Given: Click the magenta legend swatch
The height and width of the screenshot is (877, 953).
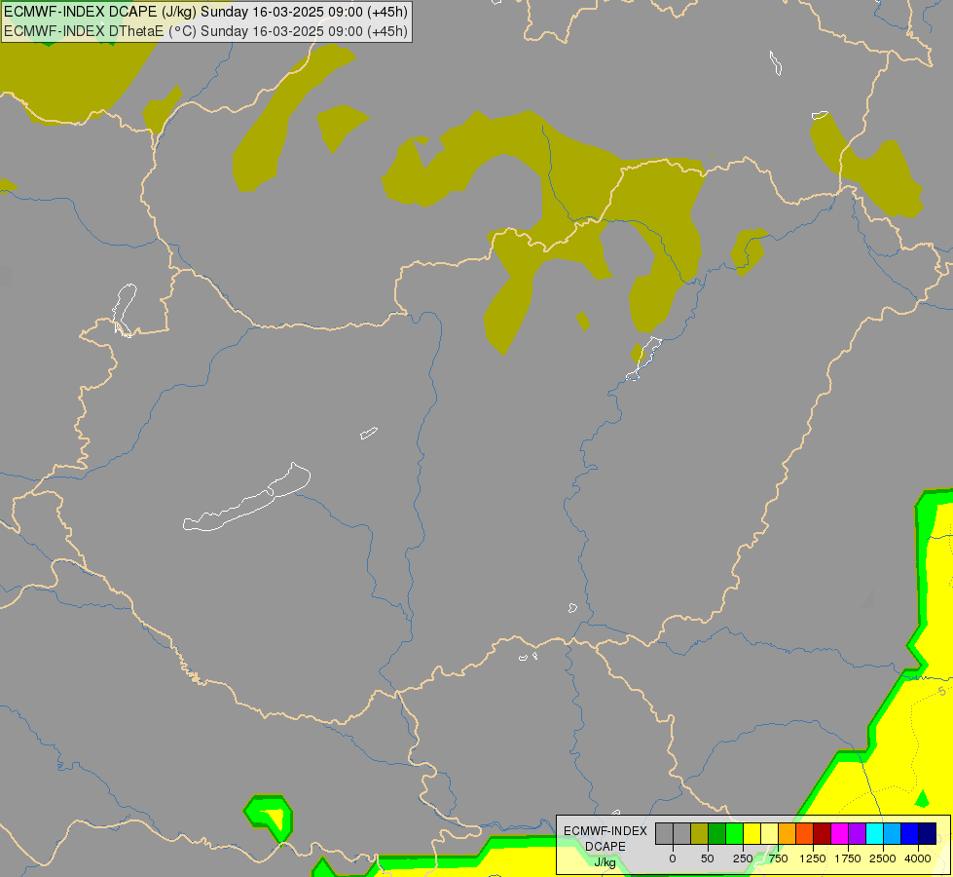Looking at the screenshot, I should tap(839, 833).
